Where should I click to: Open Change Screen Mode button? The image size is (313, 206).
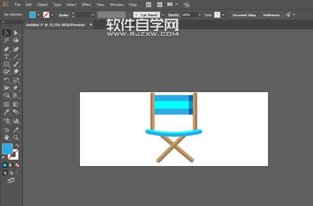(11, 181)
